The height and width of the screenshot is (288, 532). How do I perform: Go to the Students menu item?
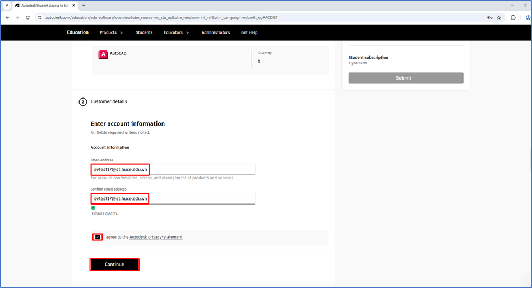coord(144,32)
